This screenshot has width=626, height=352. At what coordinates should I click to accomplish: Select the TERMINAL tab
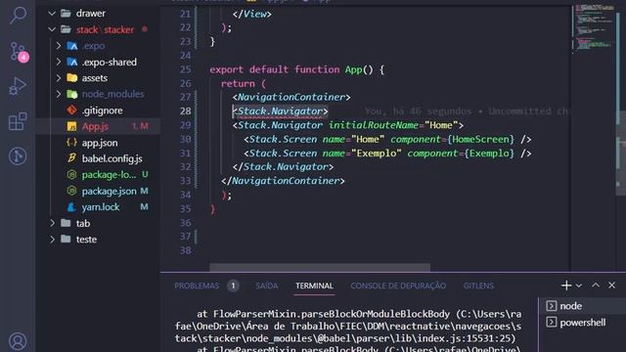tap(314, 286)
